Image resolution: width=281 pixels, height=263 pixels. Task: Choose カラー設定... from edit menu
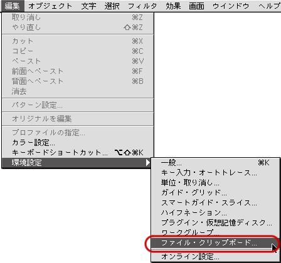tap(78, 143)
